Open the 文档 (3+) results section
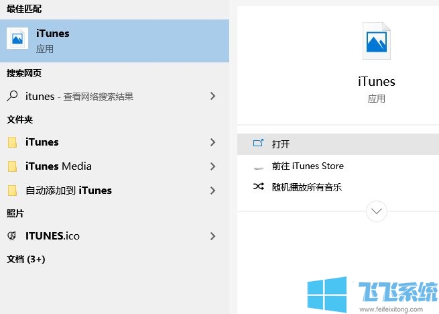Viewport: 439px width, 314px height. [x=26, y=259]
